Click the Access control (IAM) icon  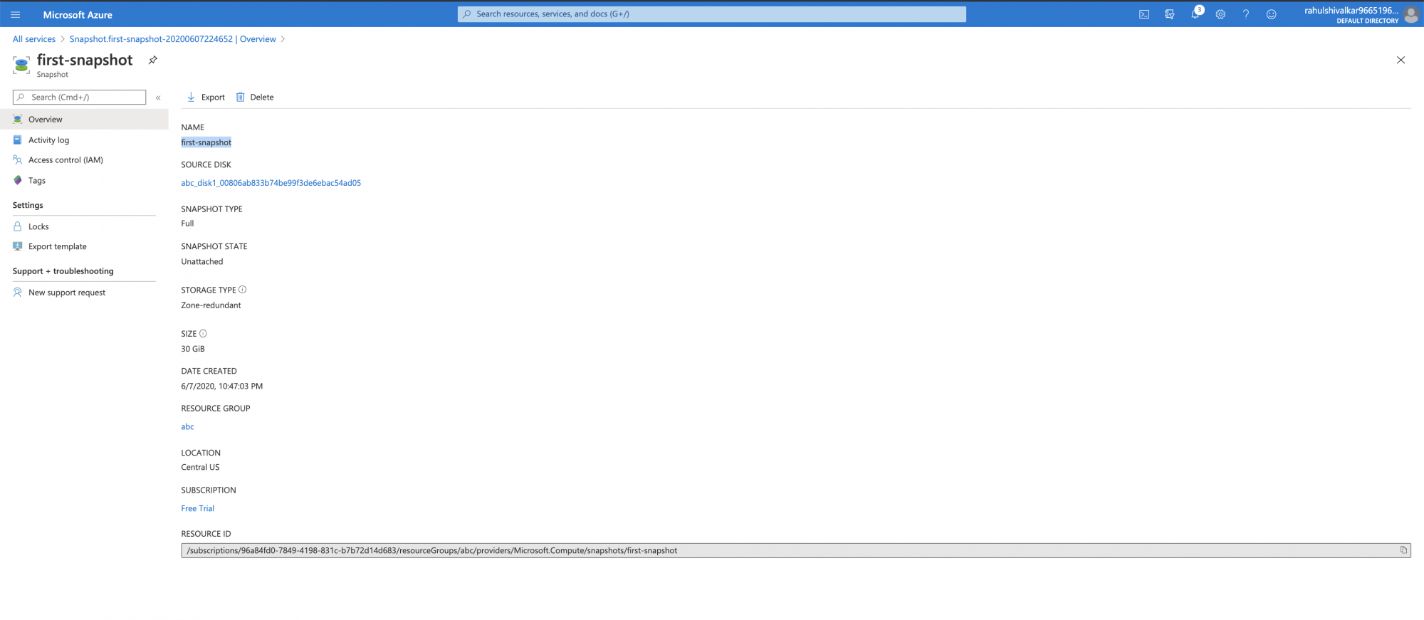point(18,160)
